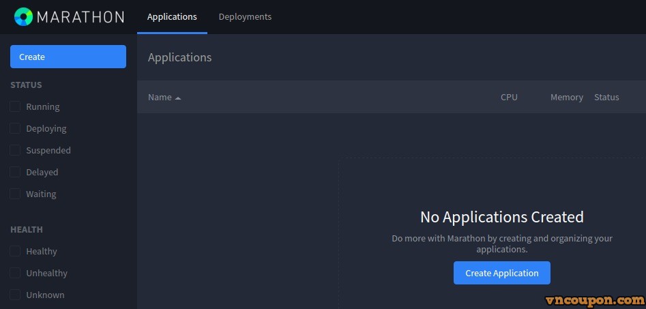Check the Unhealthy filter checkbox
Viewport: 646px width, 309px height.
click(15, 273)
